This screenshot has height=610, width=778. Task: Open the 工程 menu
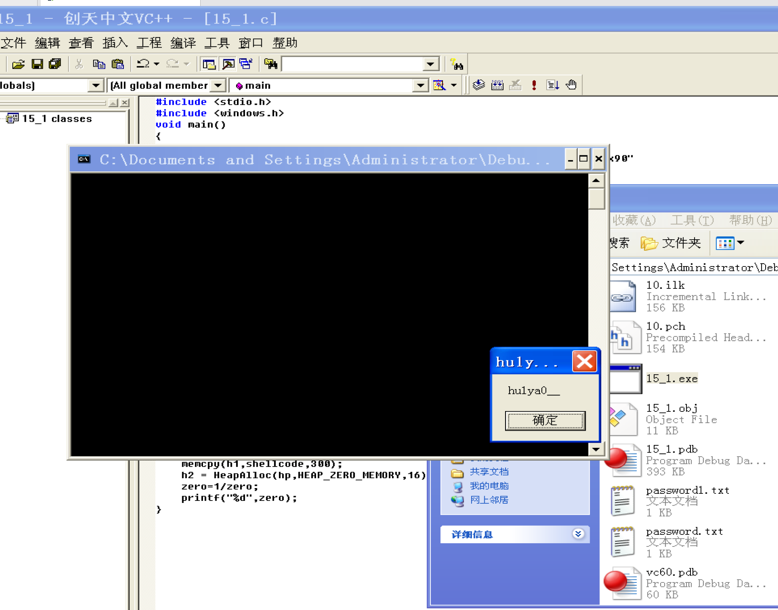pos(149,43)
